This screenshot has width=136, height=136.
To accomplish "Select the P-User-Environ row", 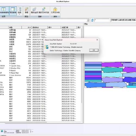I will 40,75.
